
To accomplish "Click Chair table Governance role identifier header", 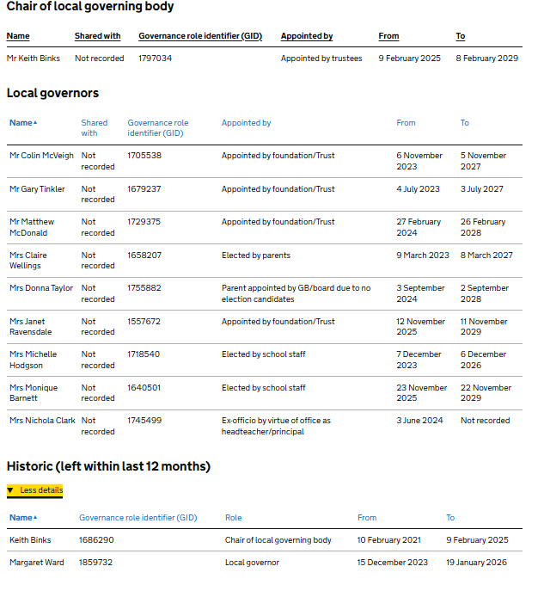I will [200, 36].
